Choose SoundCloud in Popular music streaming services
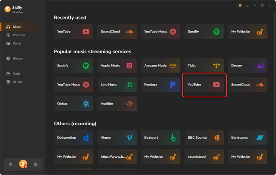Image resolution: width=276 pixels, height=175 pixels. click(x=247, y=85)
